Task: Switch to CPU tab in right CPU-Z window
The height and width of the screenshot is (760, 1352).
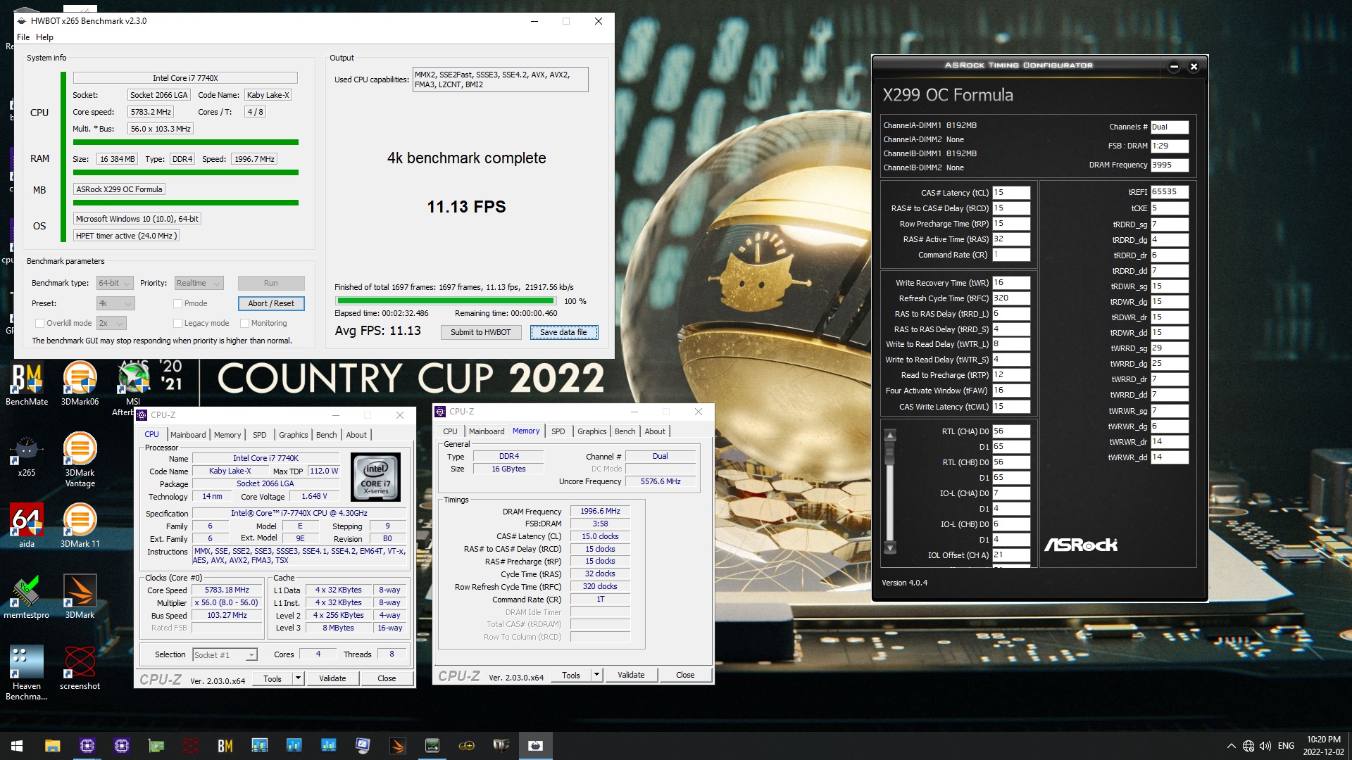Action: (x=450, y=431)
